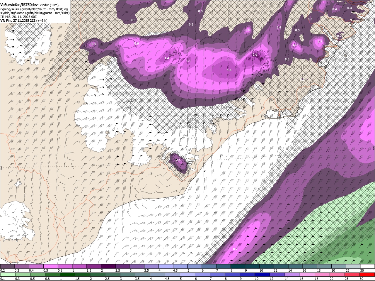375x281 pixels.
Task: Click the "0.6" precipitation value on the map
Action: tap(248, 30)
